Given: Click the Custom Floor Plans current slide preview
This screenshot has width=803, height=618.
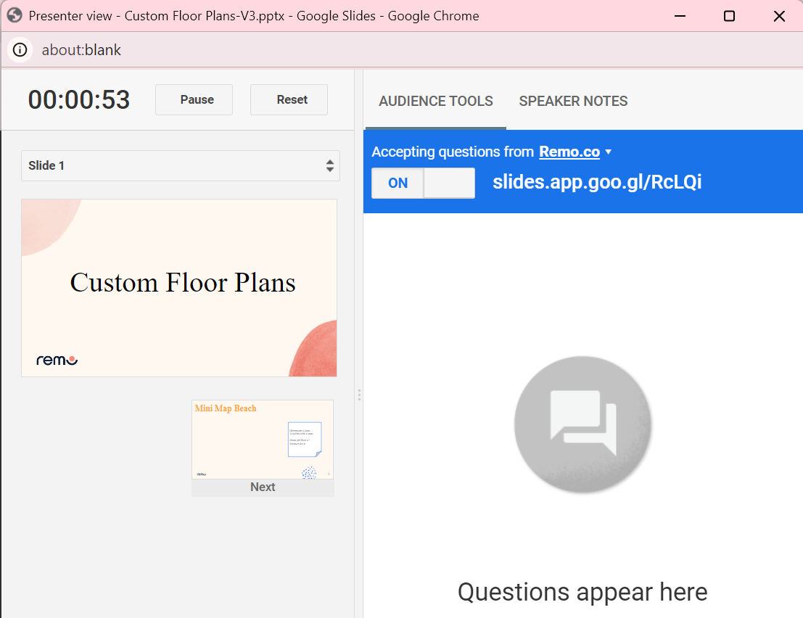Looking at the screenshot, I should (x=179, y=288).
